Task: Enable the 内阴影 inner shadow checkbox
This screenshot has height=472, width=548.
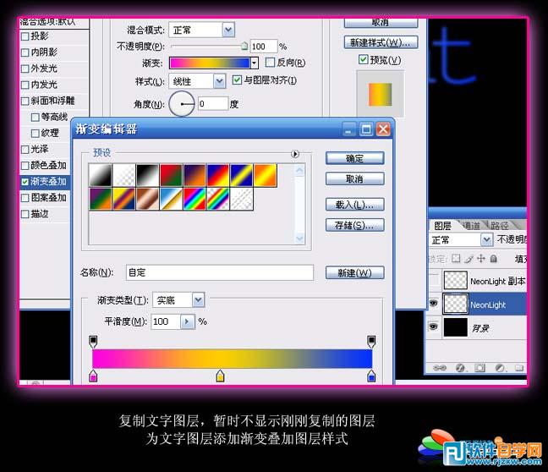Action: (x=25, y=52)
